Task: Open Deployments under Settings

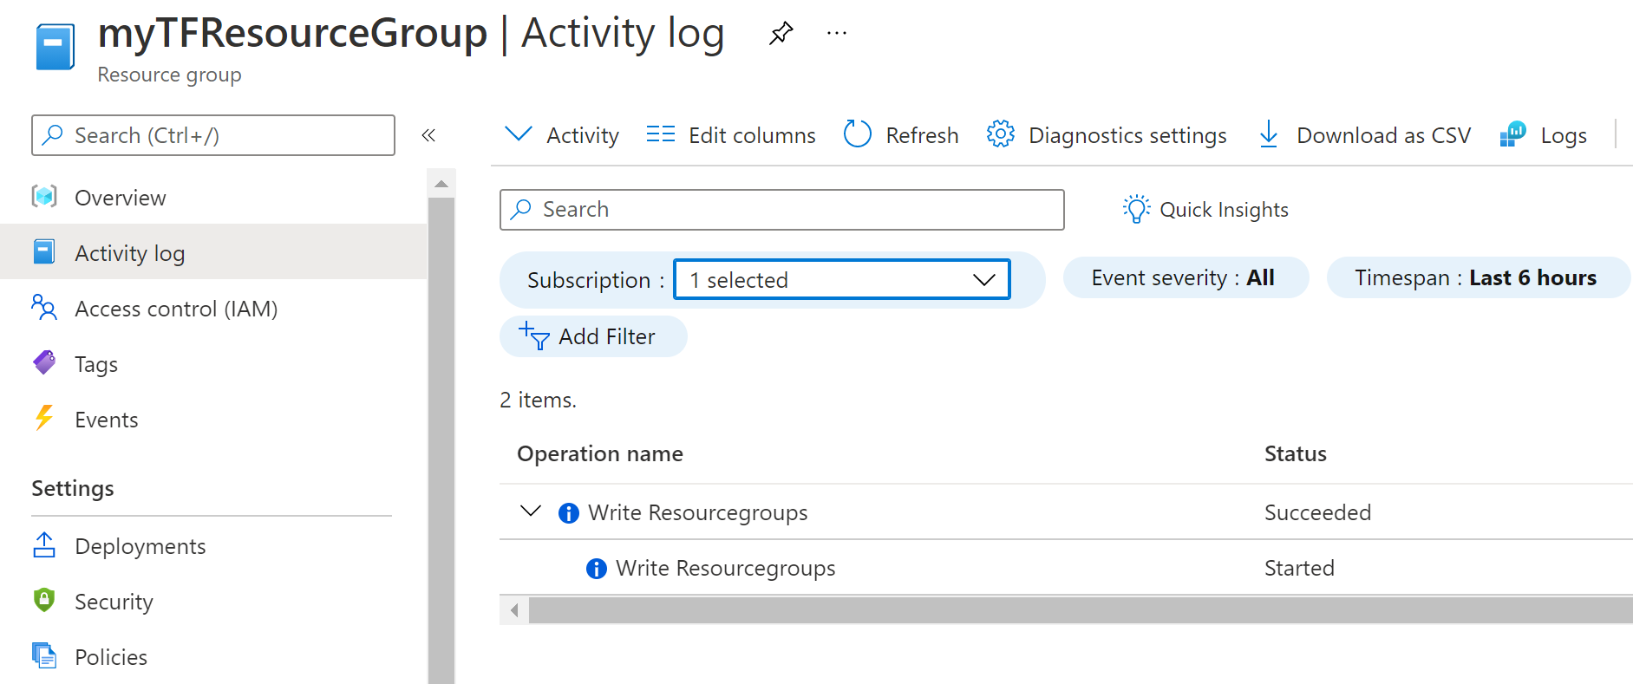Action: [x=140, y=546]
